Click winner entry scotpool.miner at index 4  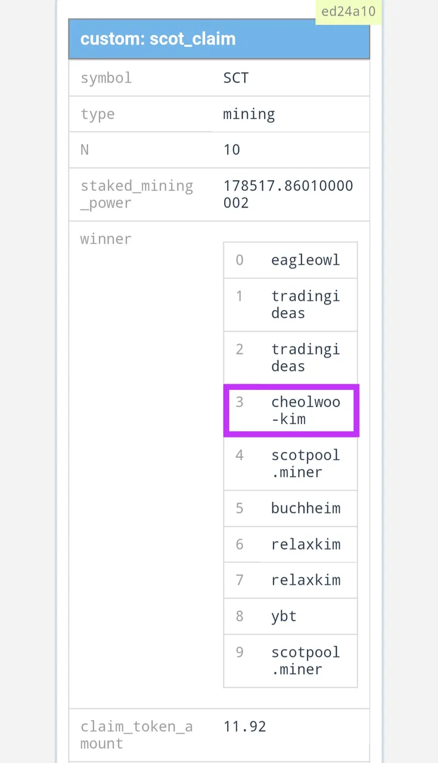pos(306,464)
